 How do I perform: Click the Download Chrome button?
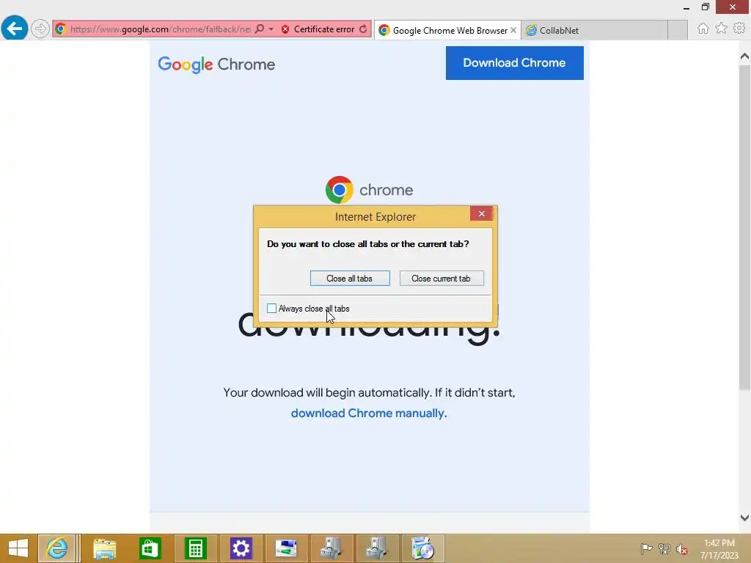[514, 63]
